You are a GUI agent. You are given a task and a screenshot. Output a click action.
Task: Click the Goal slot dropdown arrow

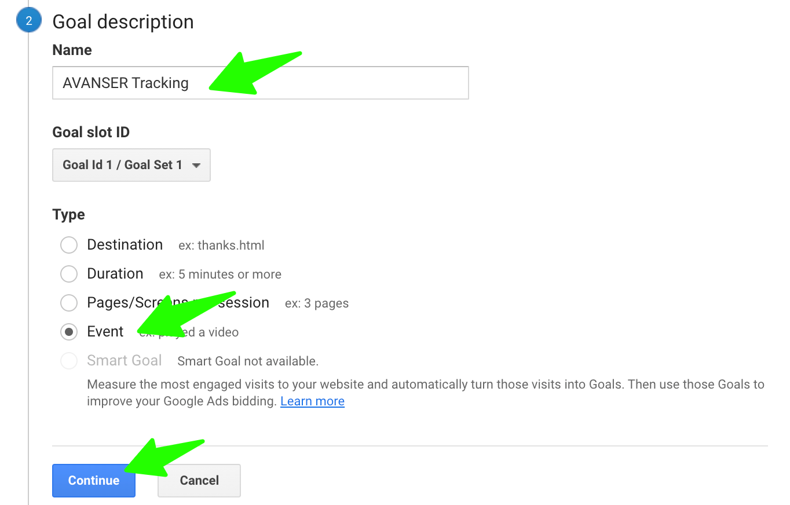[196, 166]
